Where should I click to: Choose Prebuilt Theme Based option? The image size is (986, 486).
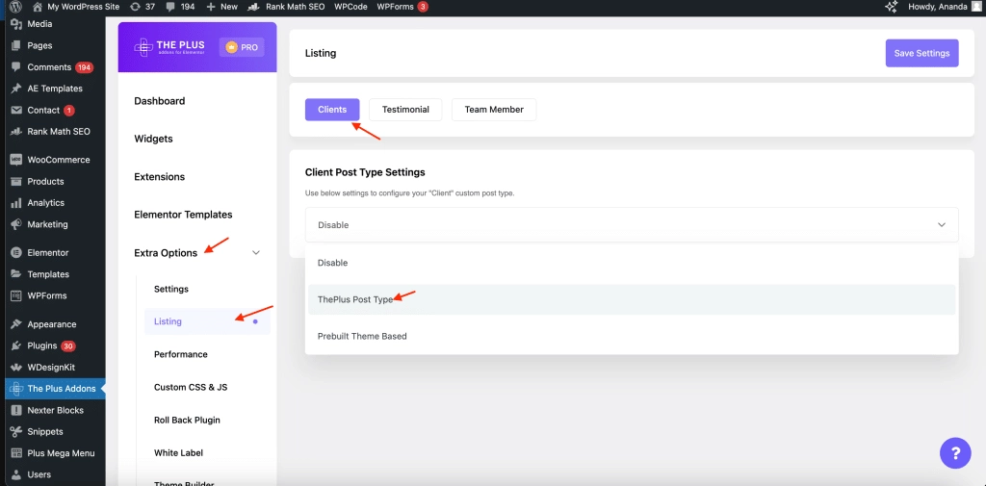632,337
